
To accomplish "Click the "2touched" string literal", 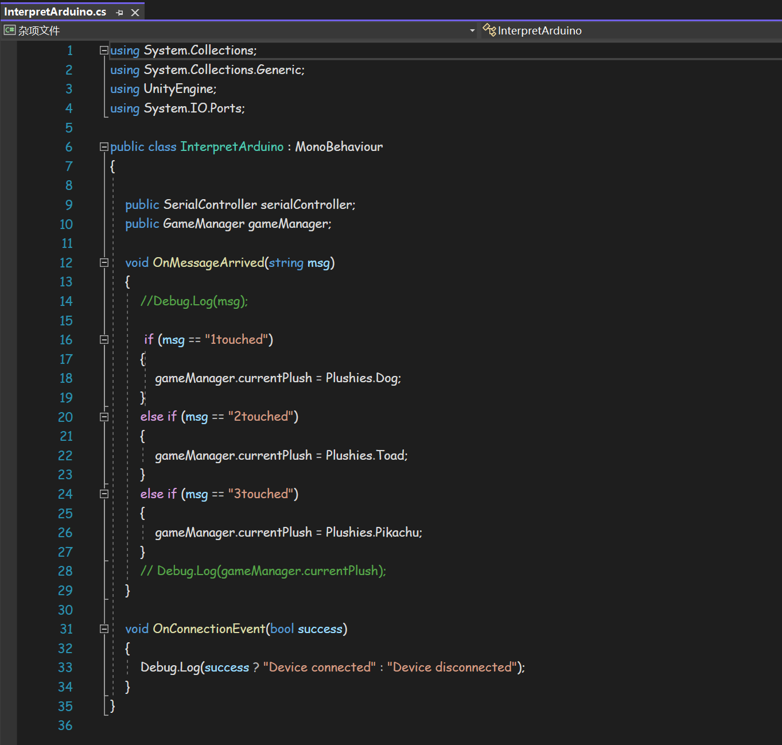I will pos(260,417).
